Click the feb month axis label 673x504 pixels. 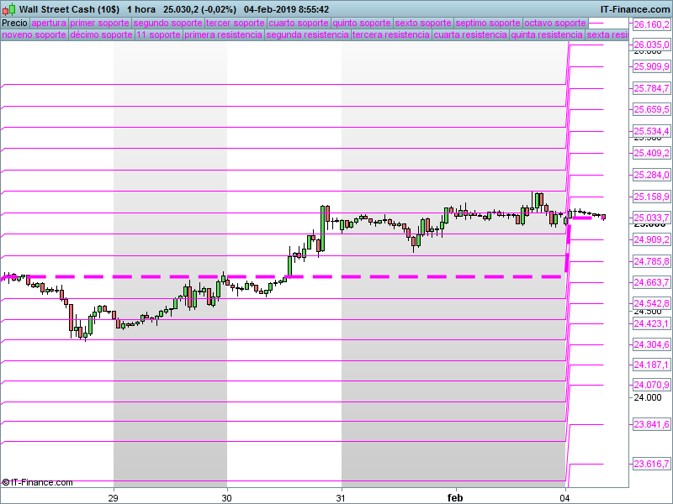click(455, 498)
